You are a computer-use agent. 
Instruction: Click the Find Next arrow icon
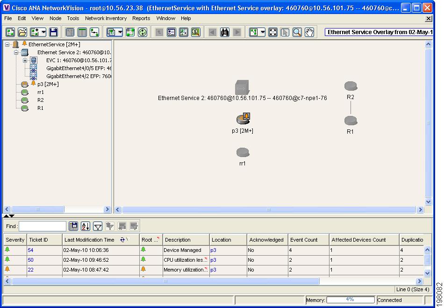point(237,32)
